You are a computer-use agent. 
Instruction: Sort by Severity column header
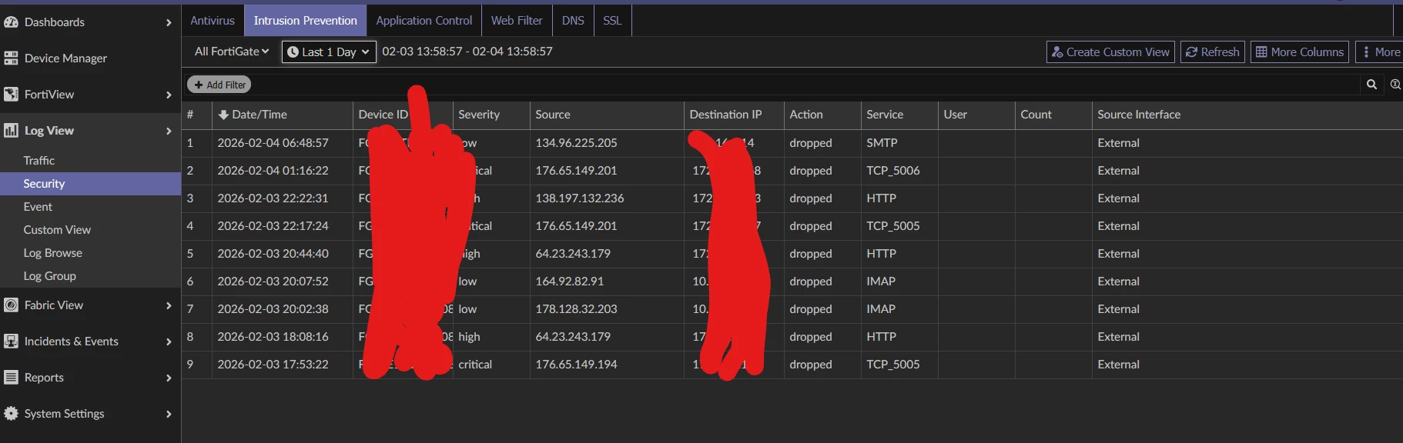(479, 115)
